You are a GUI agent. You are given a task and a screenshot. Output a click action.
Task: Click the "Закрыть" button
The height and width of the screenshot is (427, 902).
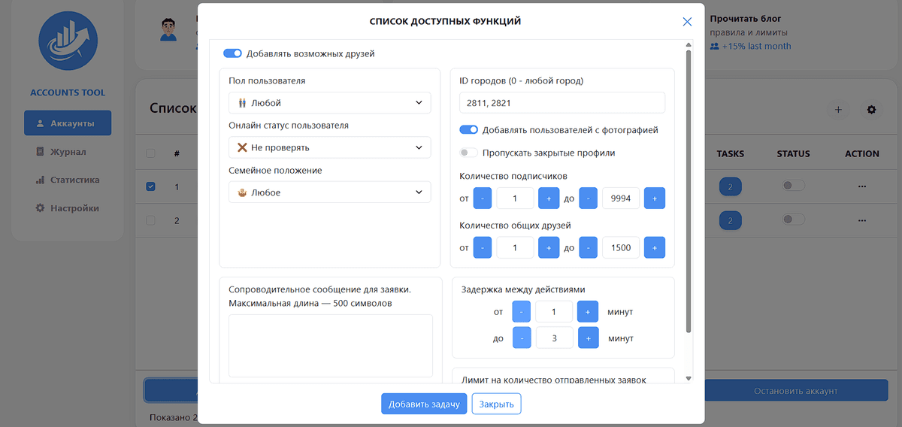496,404
